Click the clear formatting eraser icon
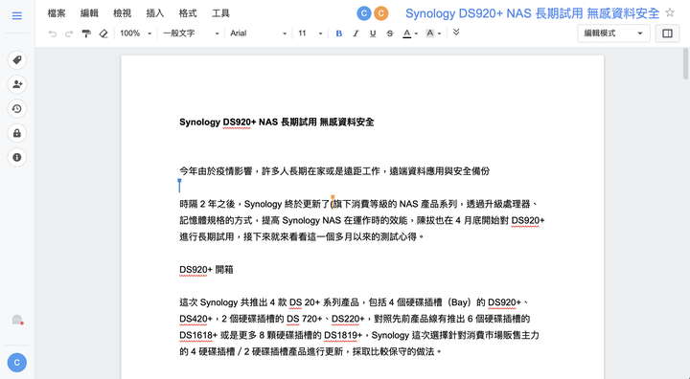This screenshot has width=690, height=379. [103, 33]
